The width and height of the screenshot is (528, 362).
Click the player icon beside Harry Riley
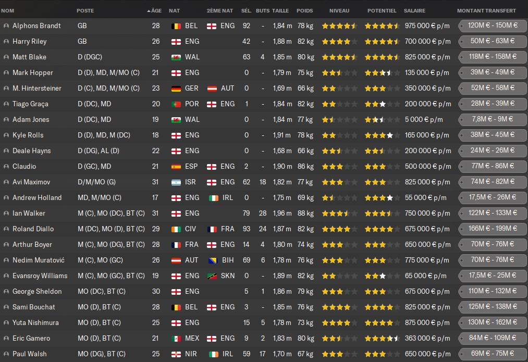coord(6,41)
